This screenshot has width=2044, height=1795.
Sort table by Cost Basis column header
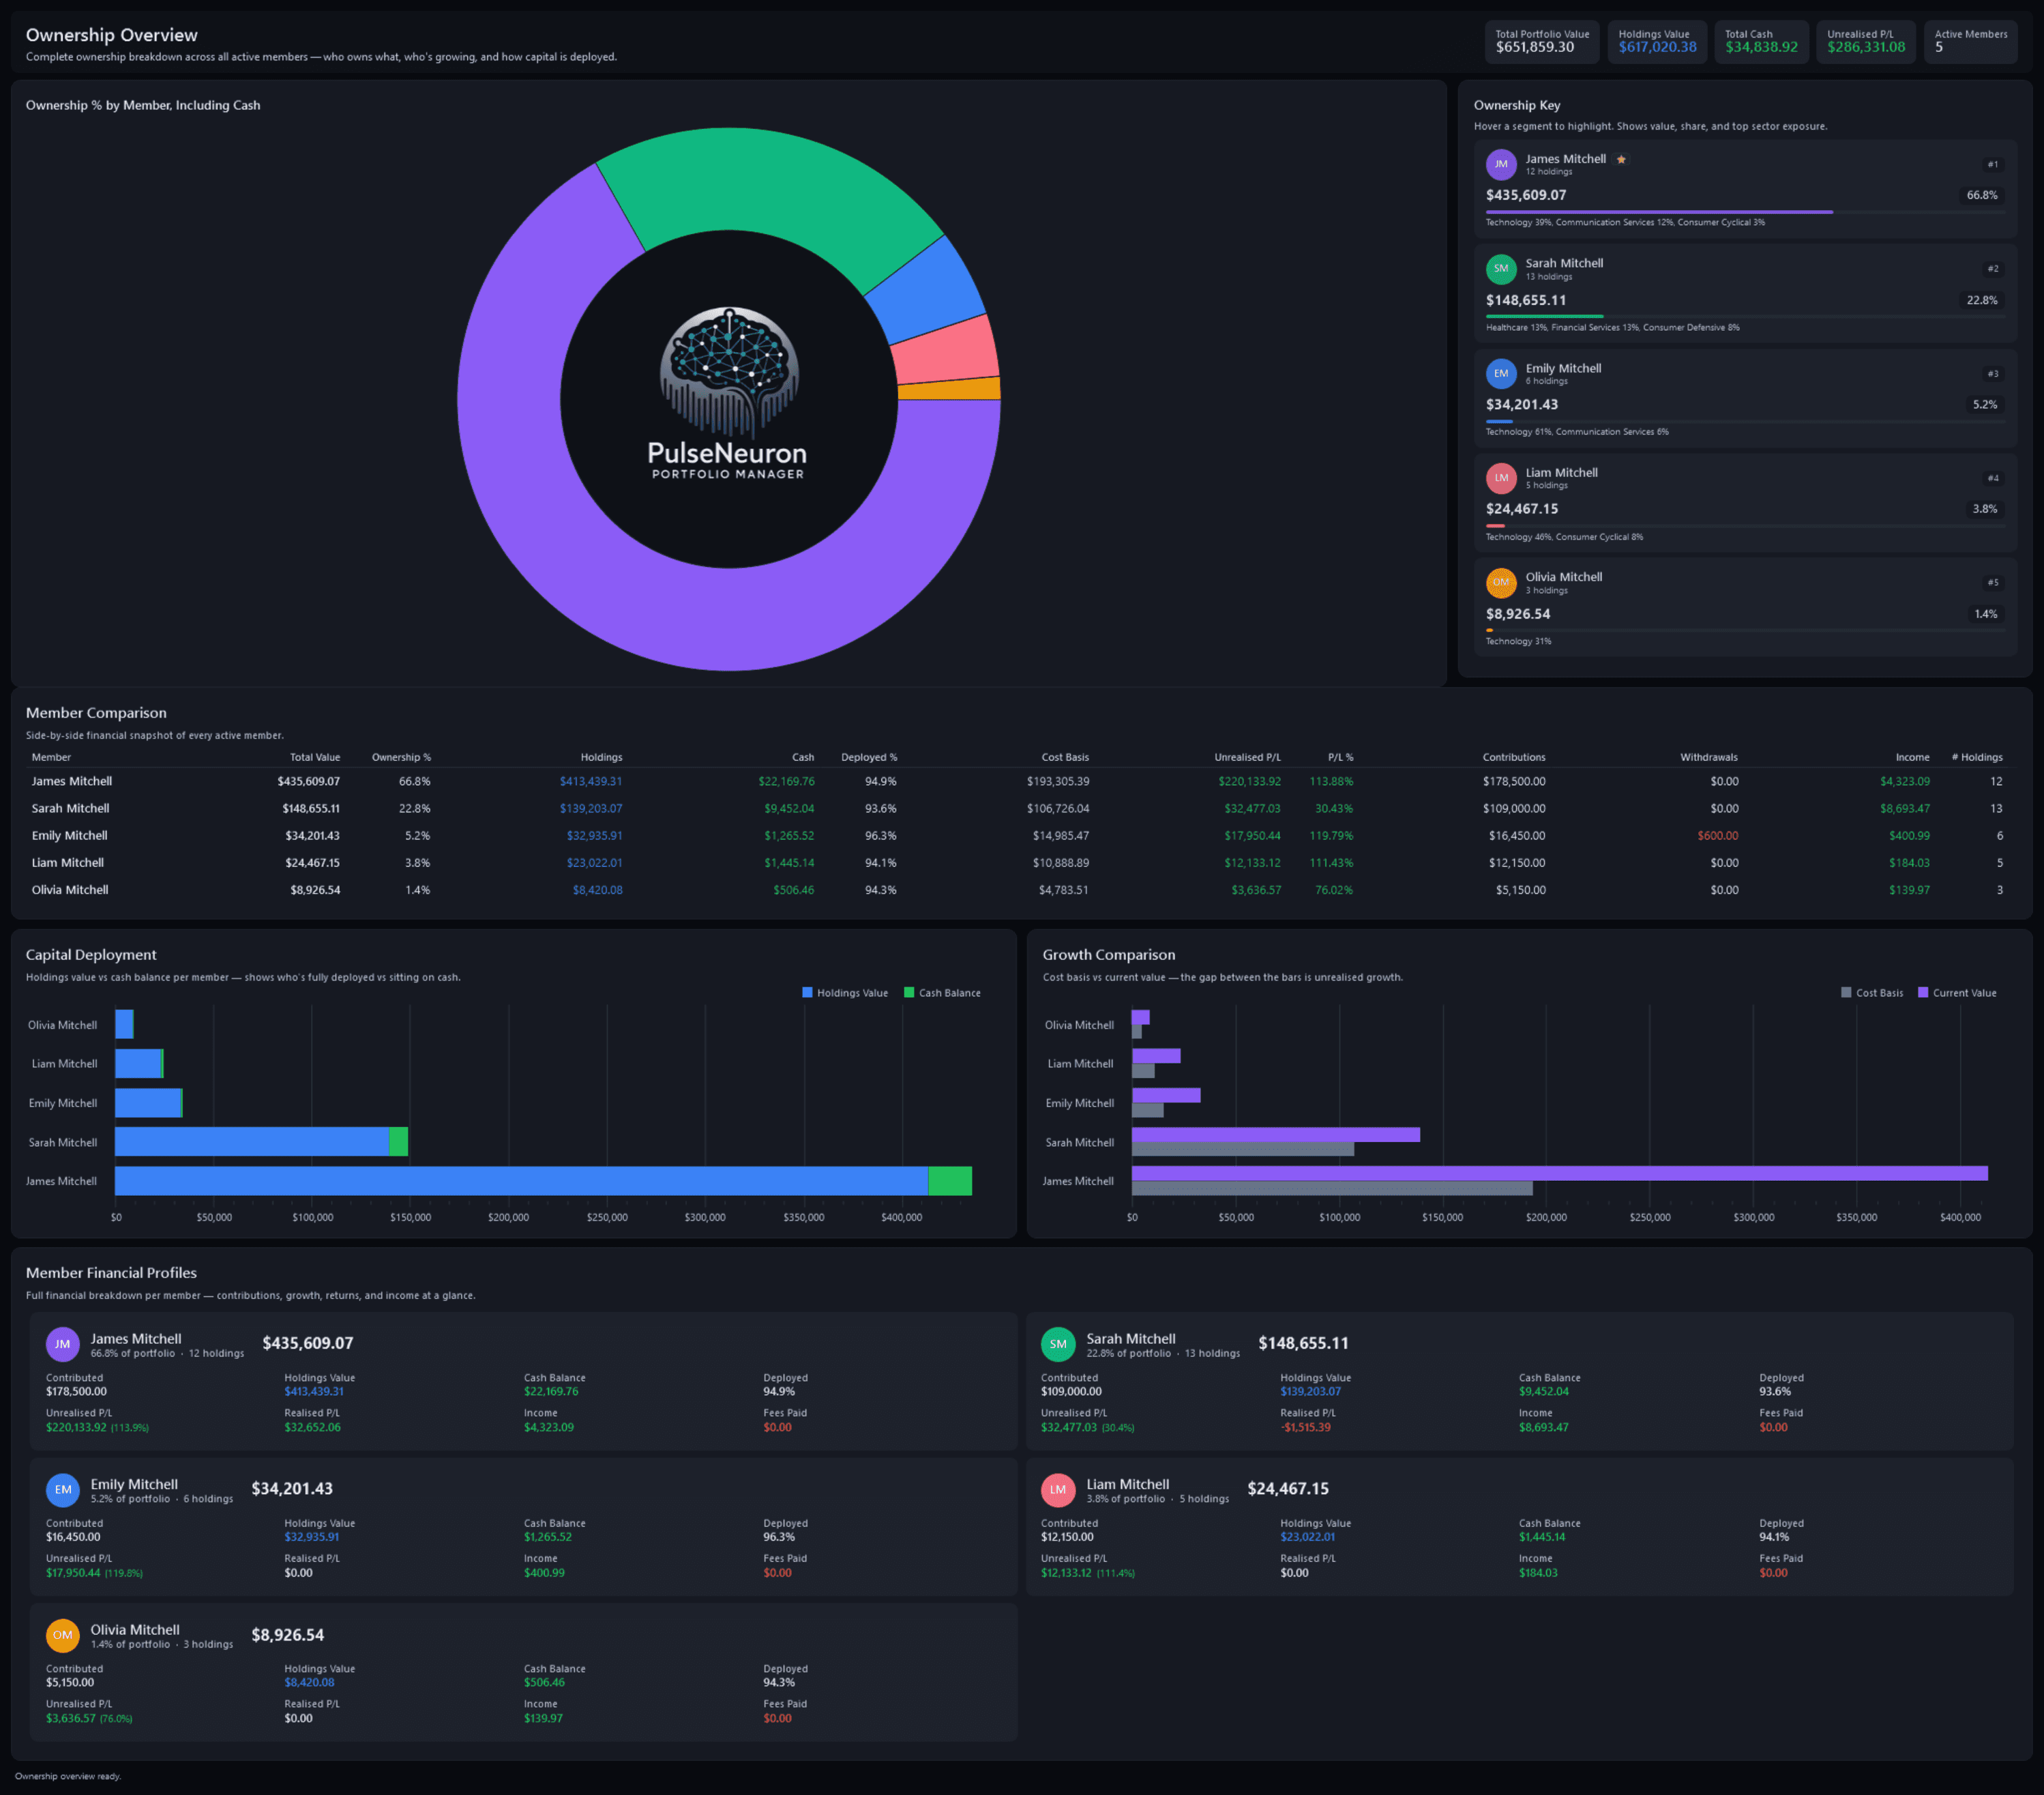coord(1065,757)
